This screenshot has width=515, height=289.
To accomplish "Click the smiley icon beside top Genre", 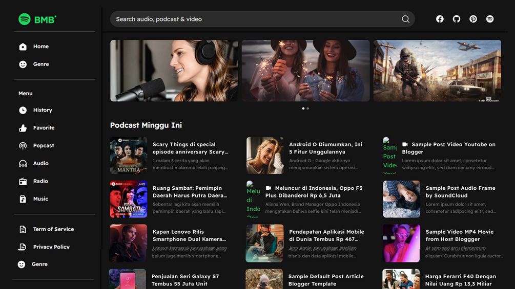I will [x=23, y=64].
